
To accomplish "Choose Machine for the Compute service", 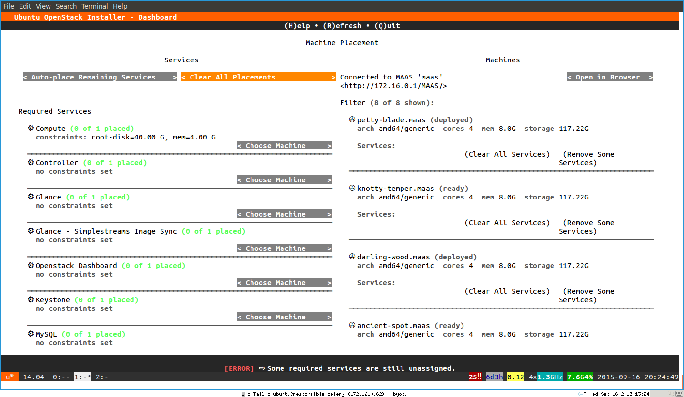I will 284,146.
